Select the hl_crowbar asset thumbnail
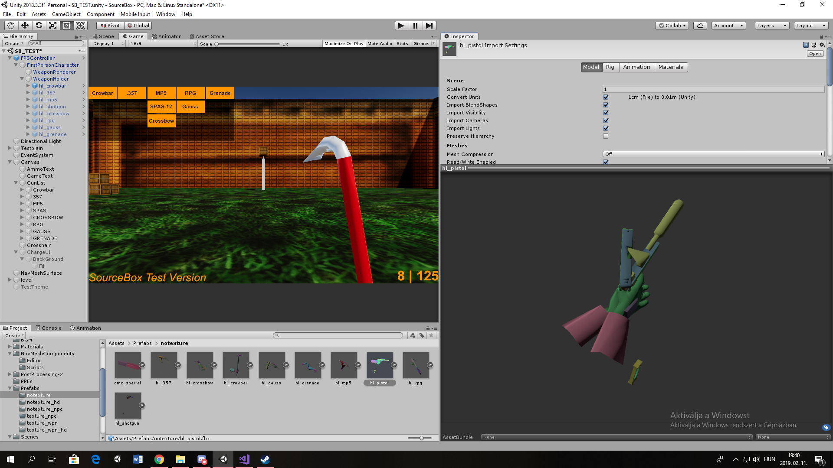 point(236,365)
